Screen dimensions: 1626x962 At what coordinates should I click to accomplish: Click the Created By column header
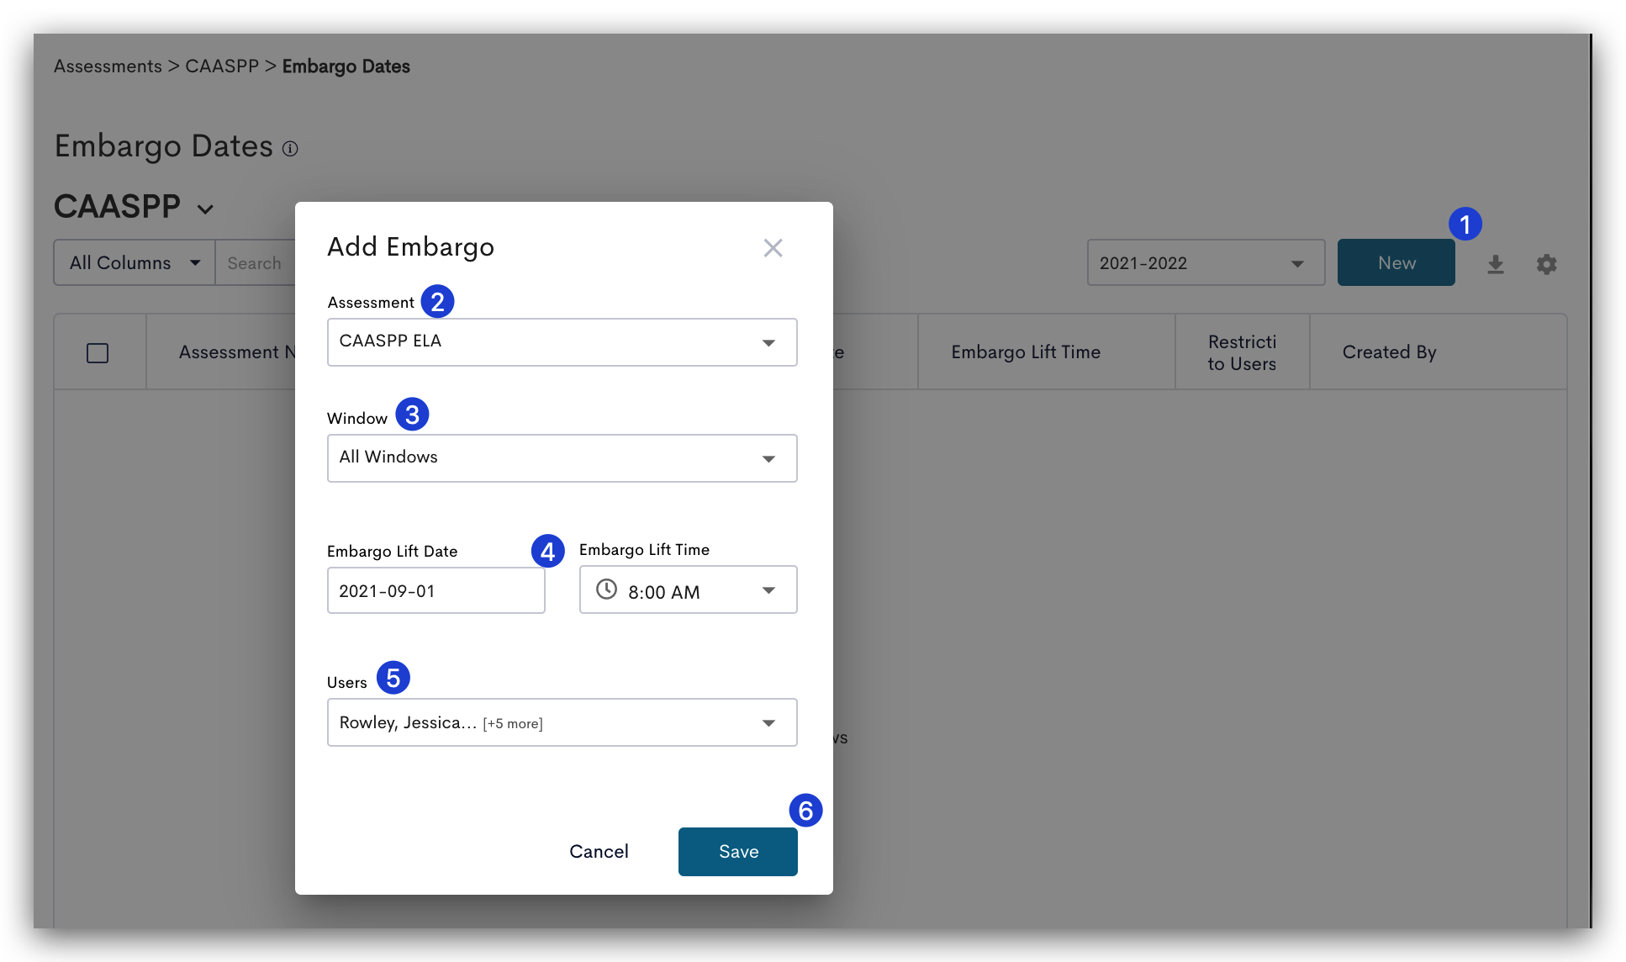[x=1438, y=352]
